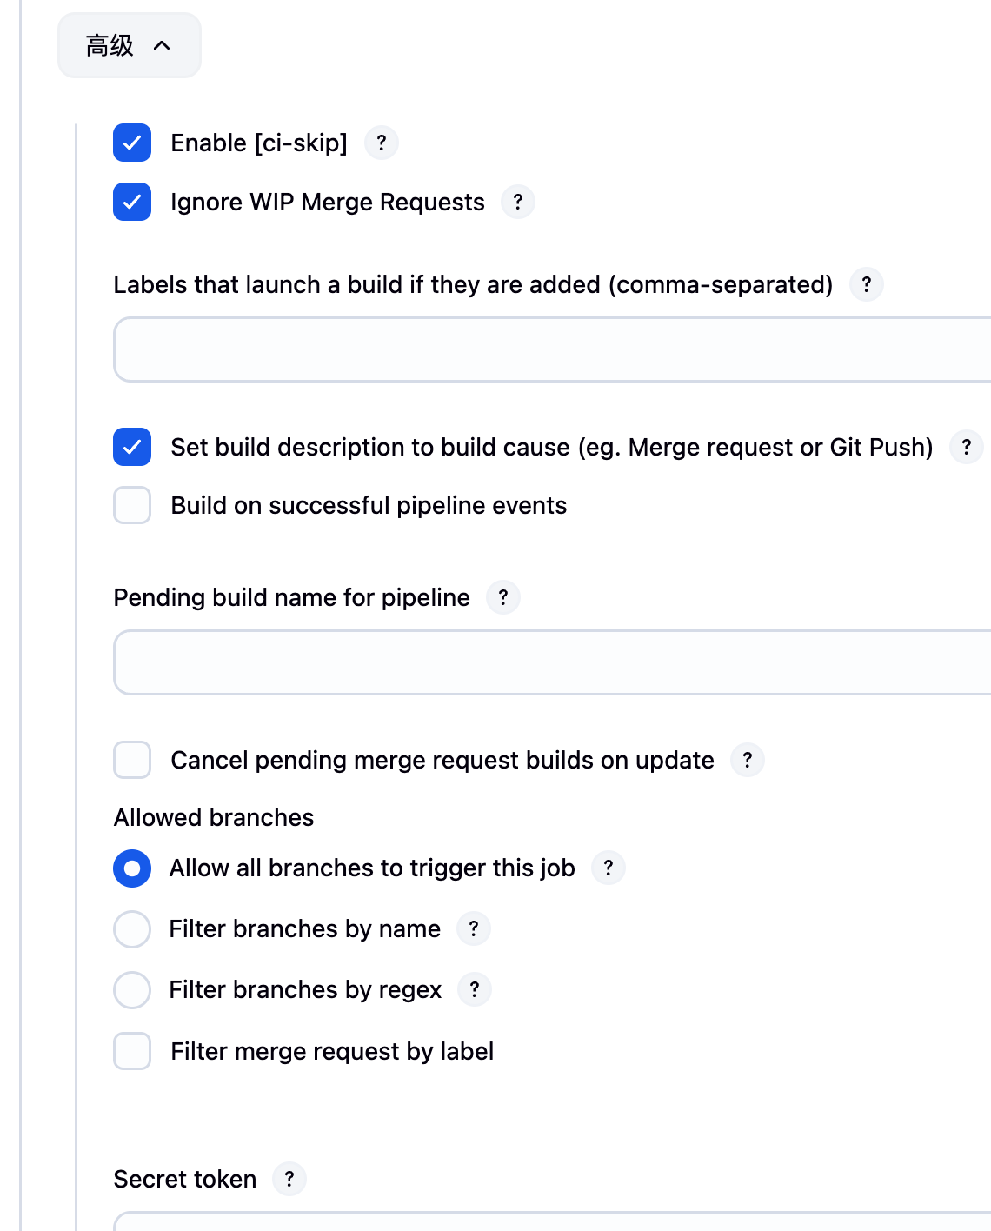Show help for Filter branches by name
Viewport: 991px width, 1231px height.
pos(474,928)
